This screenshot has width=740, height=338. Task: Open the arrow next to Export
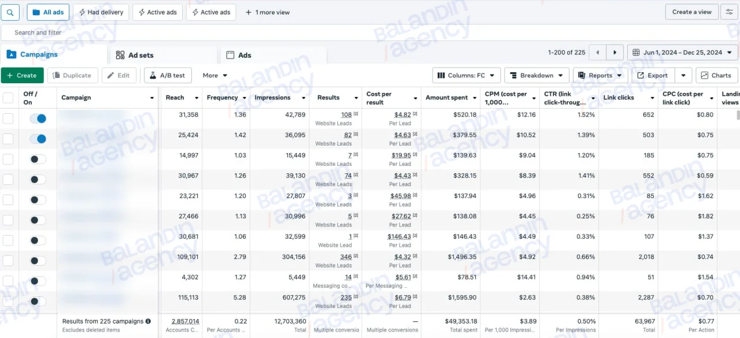coord(684,76)
